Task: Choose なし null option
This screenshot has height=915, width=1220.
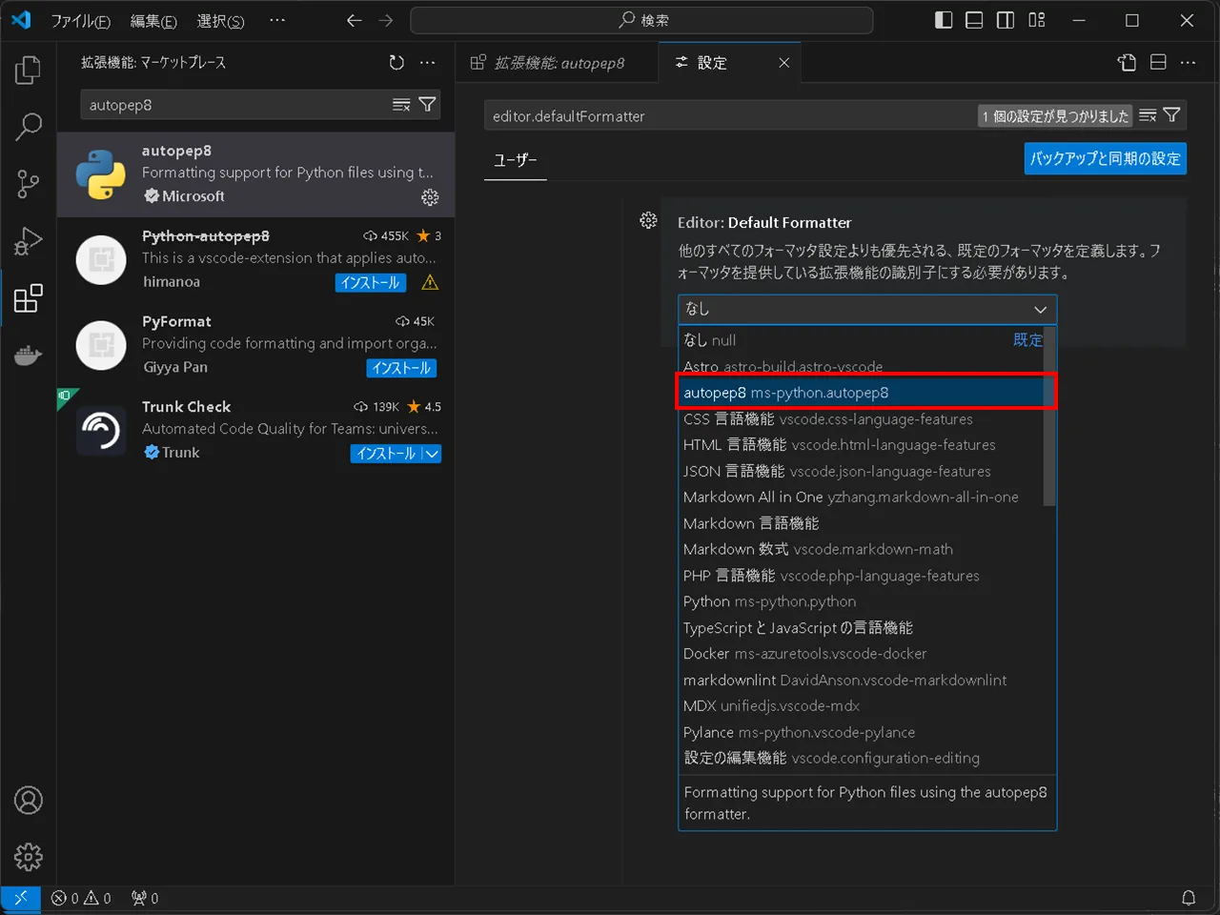Action: pyautogui.click(x=862, y=340)
